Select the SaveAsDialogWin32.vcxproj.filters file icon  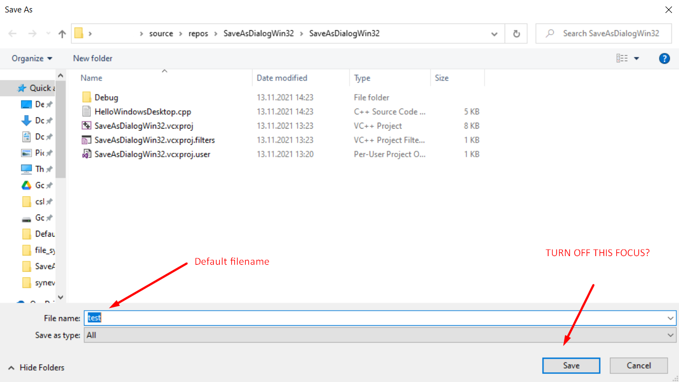[87, 139]
